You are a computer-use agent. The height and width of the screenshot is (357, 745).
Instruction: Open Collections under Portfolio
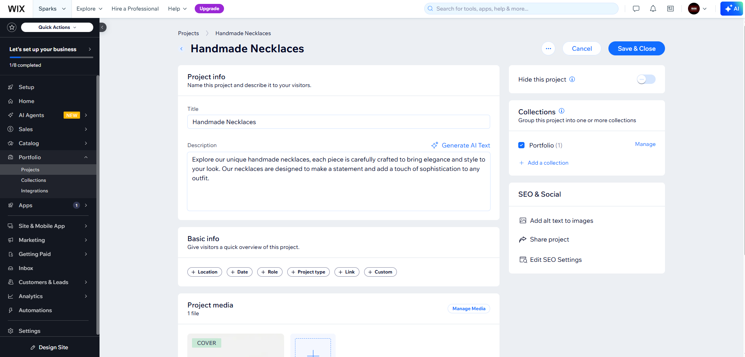click(x=34, y=180)
